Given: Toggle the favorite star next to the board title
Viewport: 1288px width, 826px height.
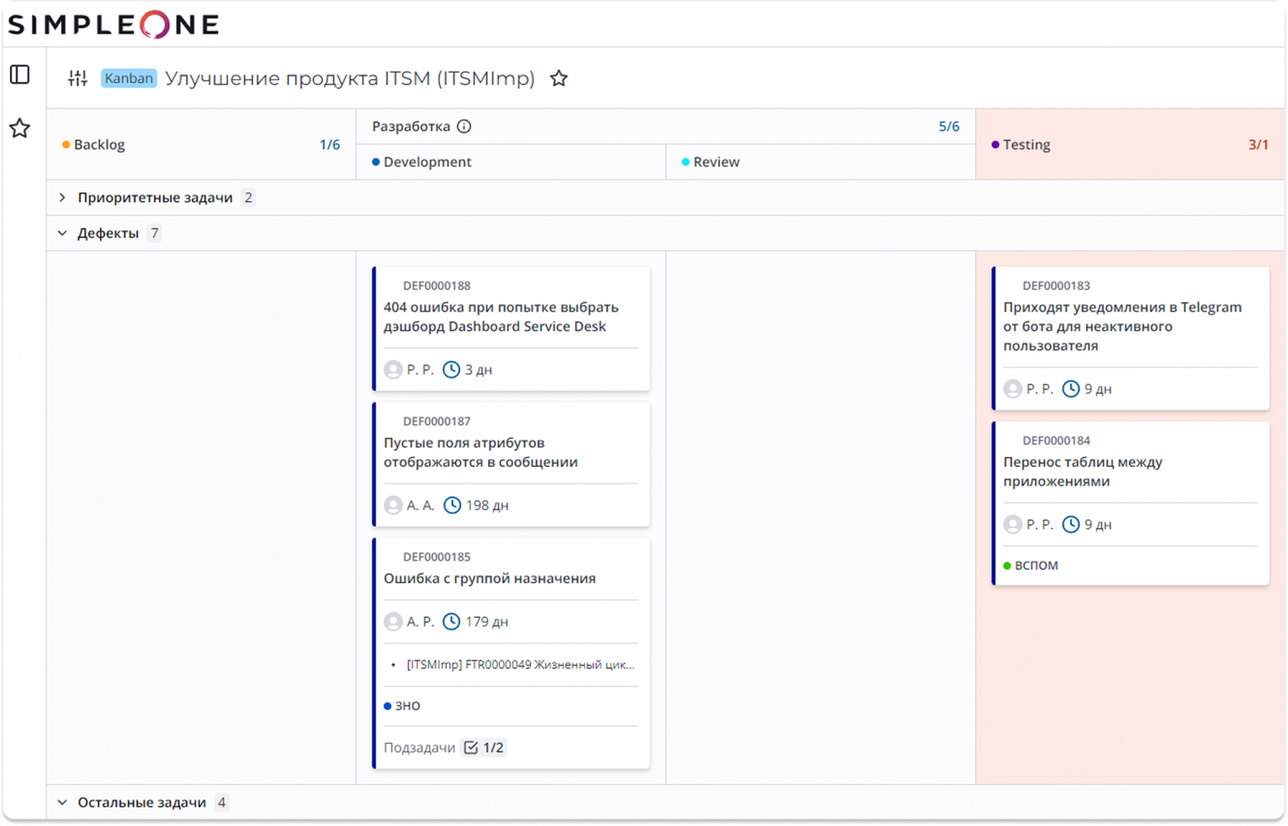Looking at the screenshot, I should [x=559, y=78].
